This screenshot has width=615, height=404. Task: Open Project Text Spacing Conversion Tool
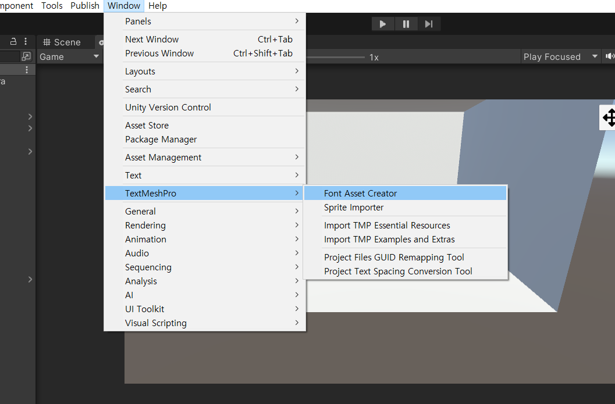pyautogui.click(x=405, y=271)
